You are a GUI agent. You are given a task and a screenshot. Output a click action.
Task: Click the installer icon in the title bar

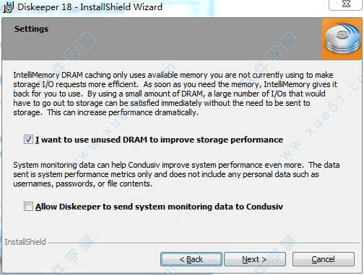[8, 7]
